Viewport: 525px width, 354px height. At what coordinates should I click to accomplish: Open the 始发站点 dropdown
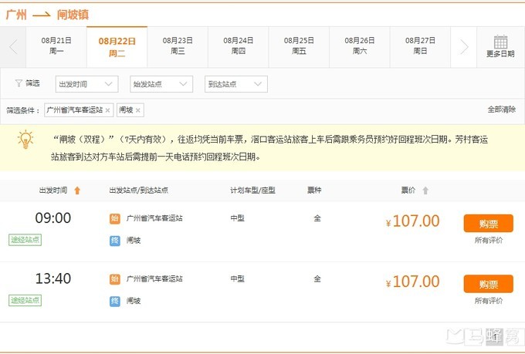[161, 84]
